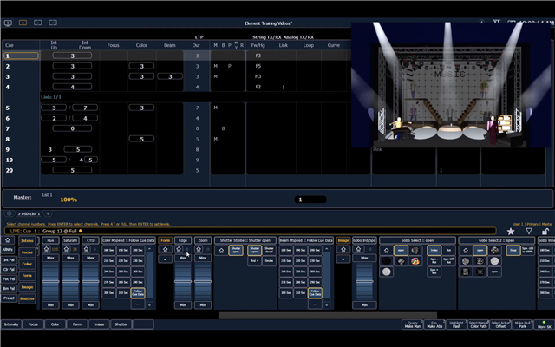Click the Int Pal palette button
555x347 pixels.
9,259
